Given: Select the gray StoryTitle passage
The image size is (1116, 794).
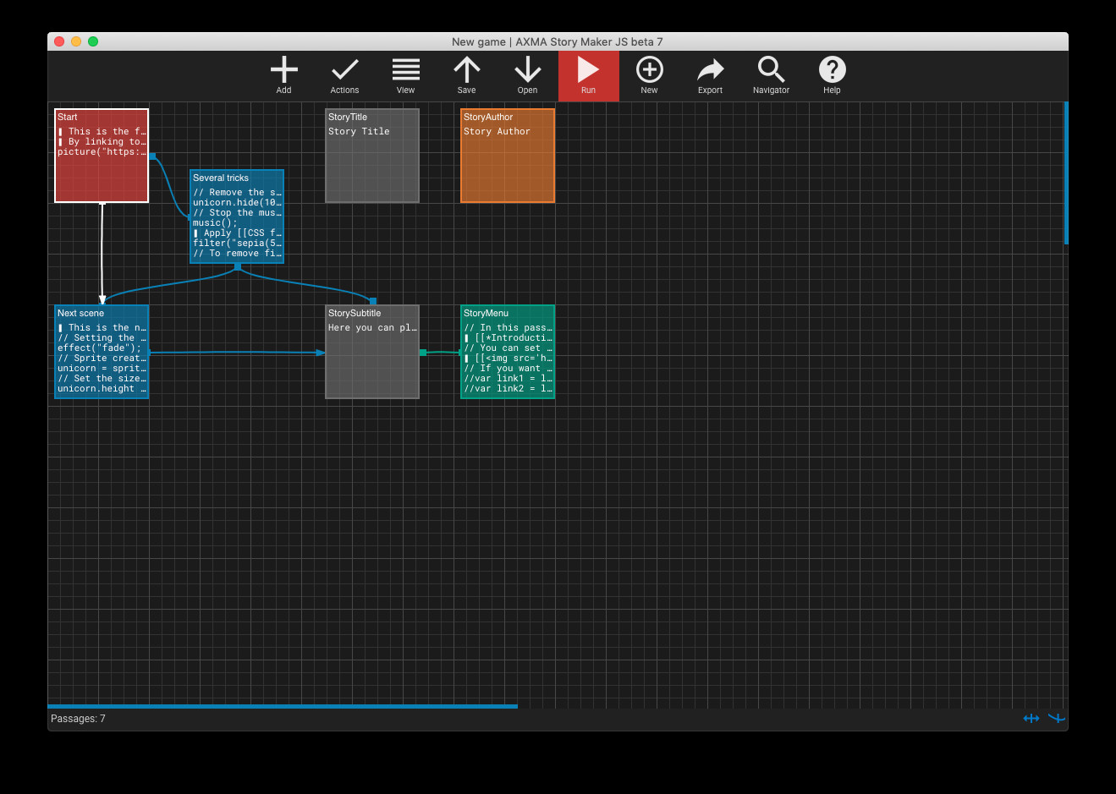Looking at the screenshot, I should tap(372, 156).
